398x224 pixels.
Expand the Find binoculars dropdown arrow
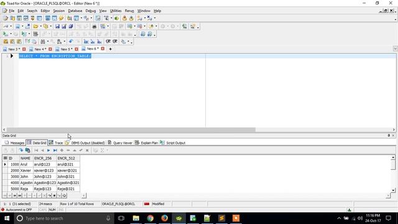(x=48, y=42)
